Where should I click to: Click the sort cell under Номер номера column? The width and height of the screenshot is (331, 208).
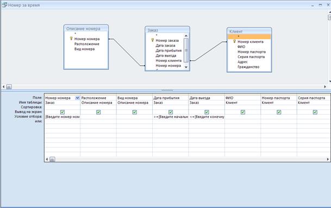tap(63, 107)
